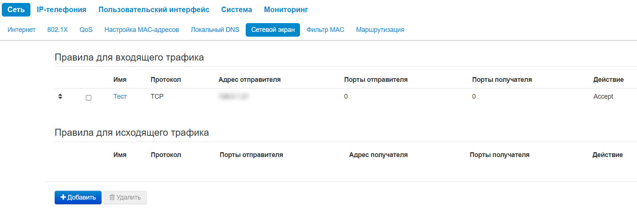Open the Сеть main menu section
Screen dimensions: 637x208
pos(16,10)
